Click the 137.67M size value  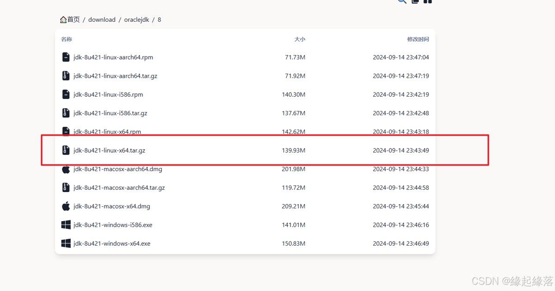click(294, 113)
